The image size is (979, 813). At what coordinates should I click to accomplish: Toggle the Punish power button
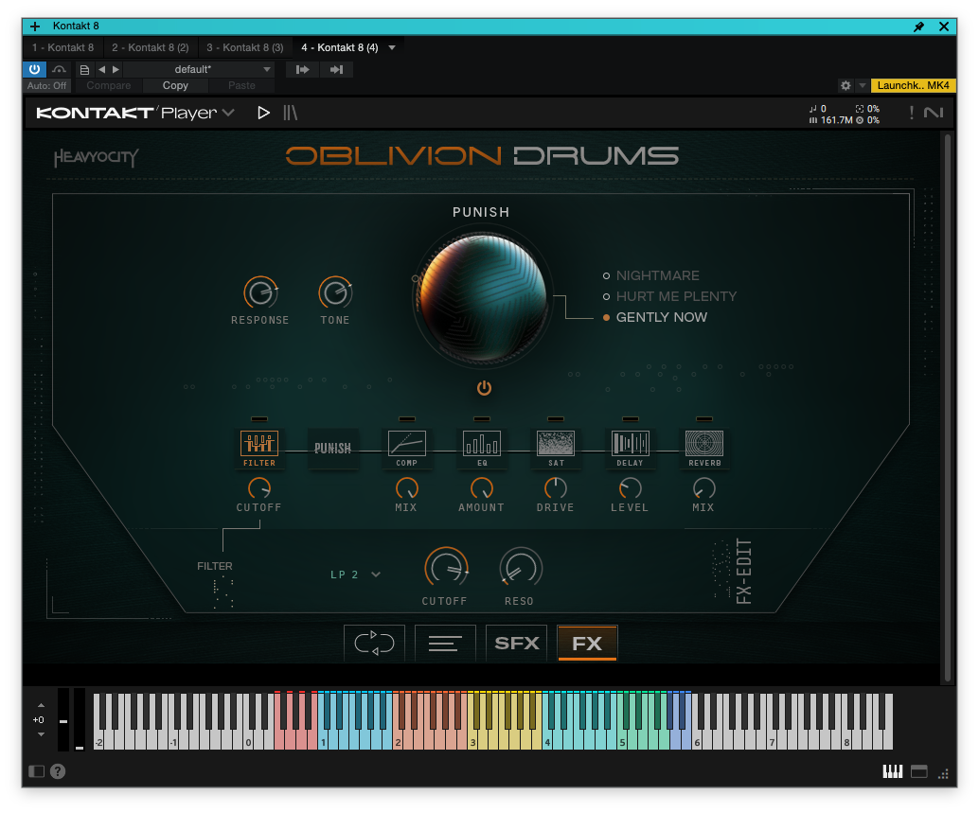(484, 388)
